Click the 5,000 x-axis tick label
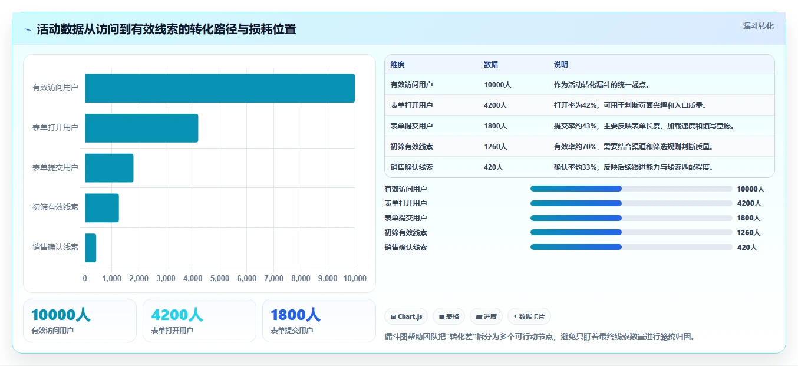Viewport: 798px width, 366px height. [220, 278]
